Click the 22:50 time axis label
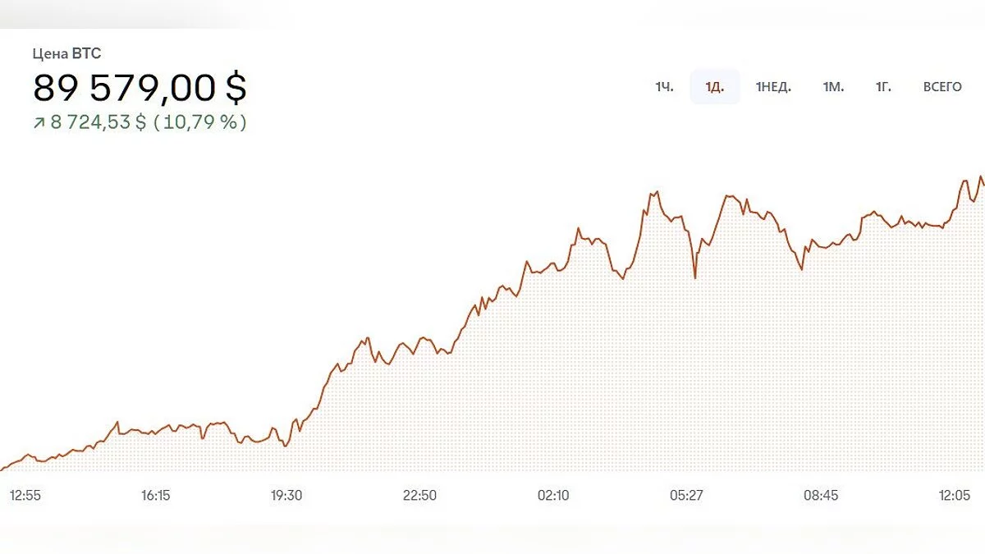The height and width of the screenshot is (554, 985). click(419, 495)
